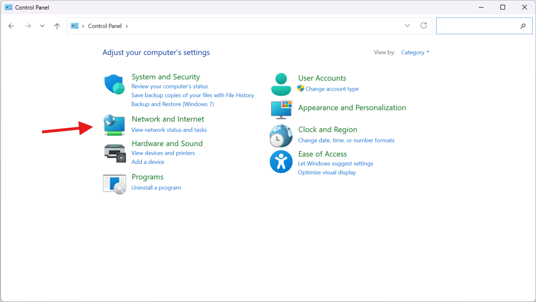Open the User Accounts heading

click(x=322, y=78)
